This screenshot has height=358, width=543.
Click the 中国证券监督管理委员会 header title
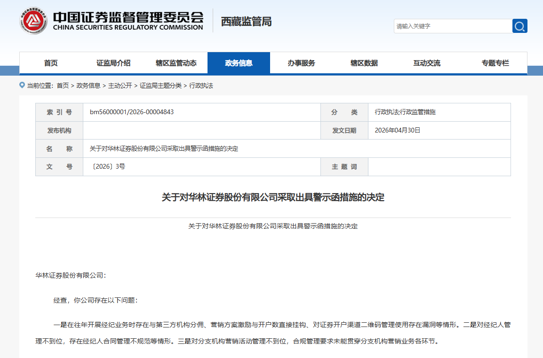(128, 17)
